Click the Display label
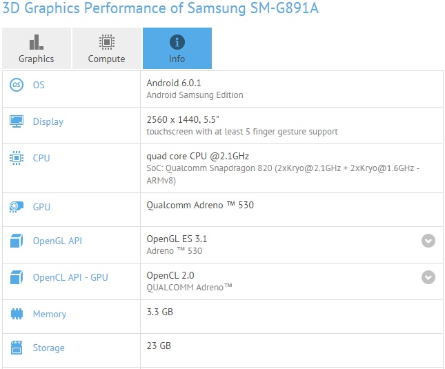Screen dimensions: 445x369 [48, 121]
